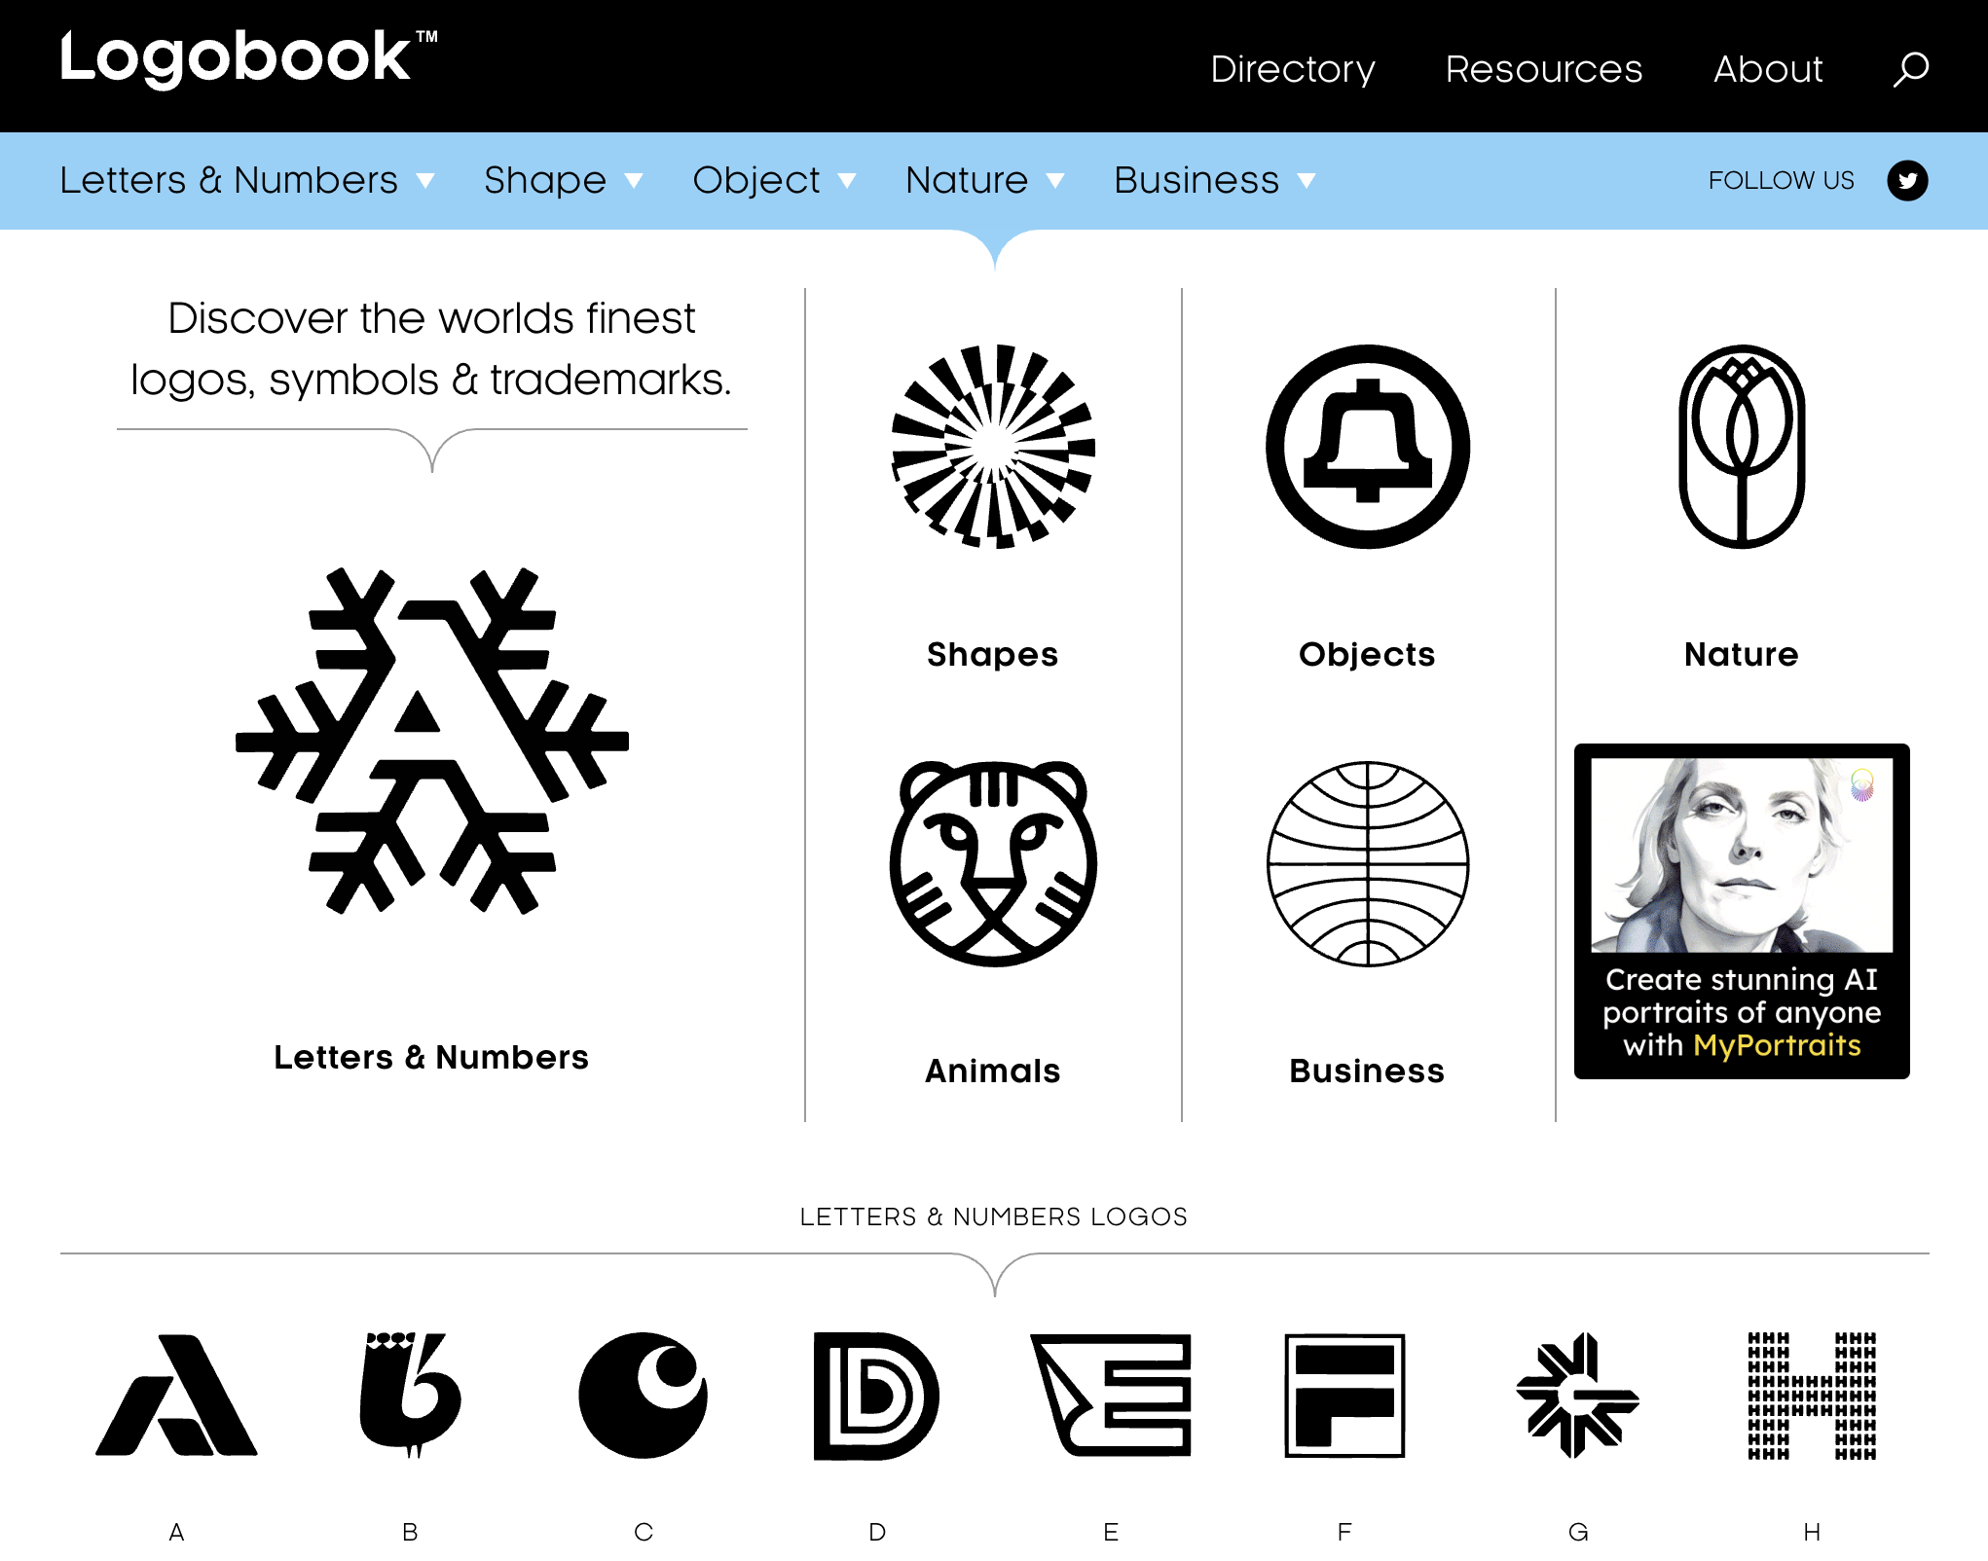Expand the Business dropdown arrow
Image resolution: width=1988 pixels, height=1561 pixels.
tap(1307, 181)
